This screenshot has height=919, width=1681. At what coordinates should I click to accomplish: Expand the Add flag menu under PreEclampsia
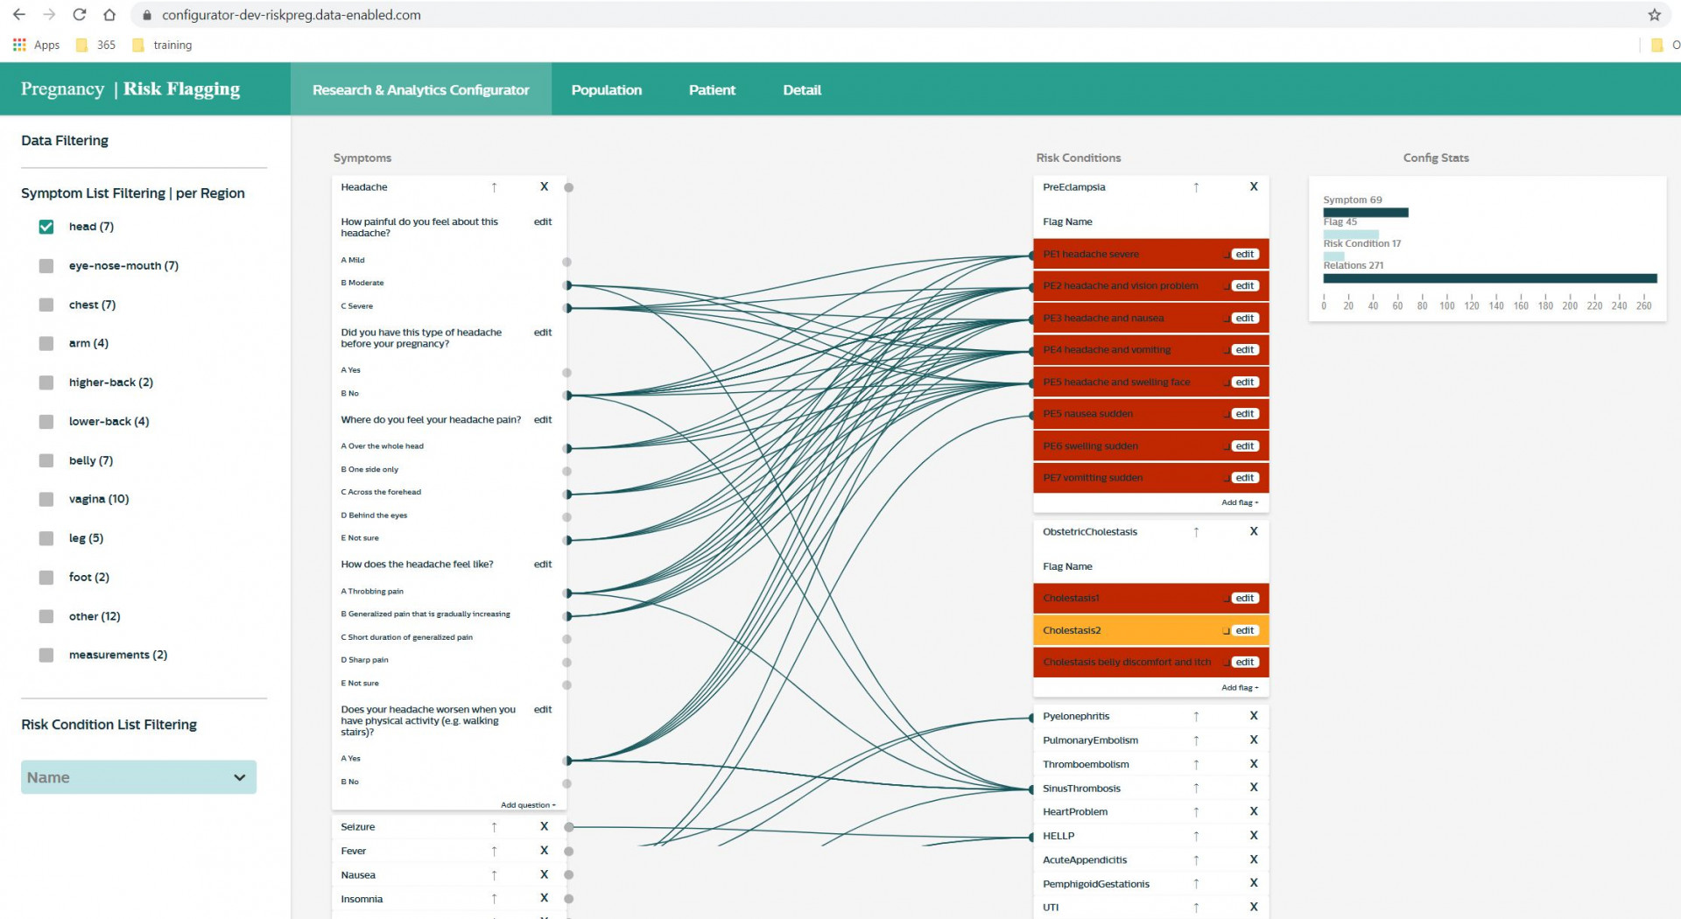click(1239, 502)
